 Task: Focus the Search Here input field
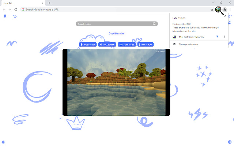point(114,24)
